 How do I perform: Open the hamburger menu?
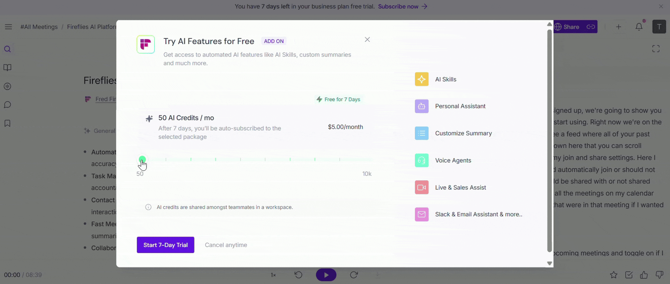[x=8, y=27]
